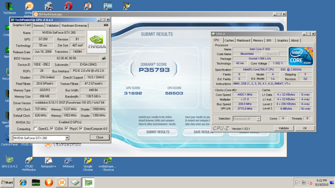Click the Driver Version field in GPU-Z

coord(70,103)
